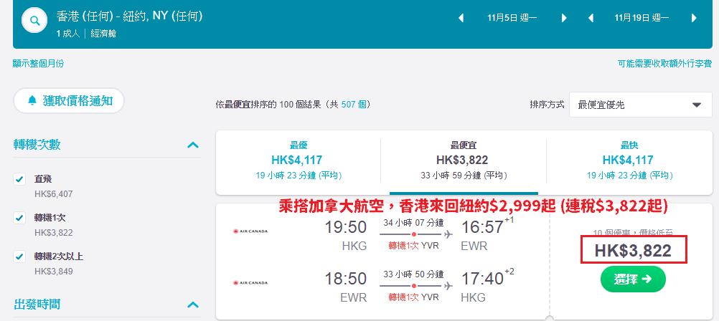Uncheck the 直飛 direct flight checkbox
This screenshot has width=719, height=321.
pos(19,180)
